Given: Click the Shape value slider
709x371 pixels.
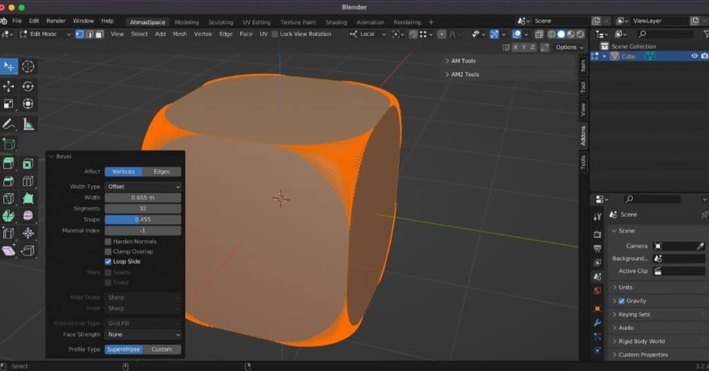Looking at the screenshot, I should [x=143, y=219].
